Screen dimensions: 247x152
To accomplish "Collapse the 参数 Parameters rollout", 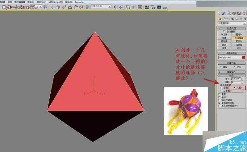I will click(x=231, y=75).
